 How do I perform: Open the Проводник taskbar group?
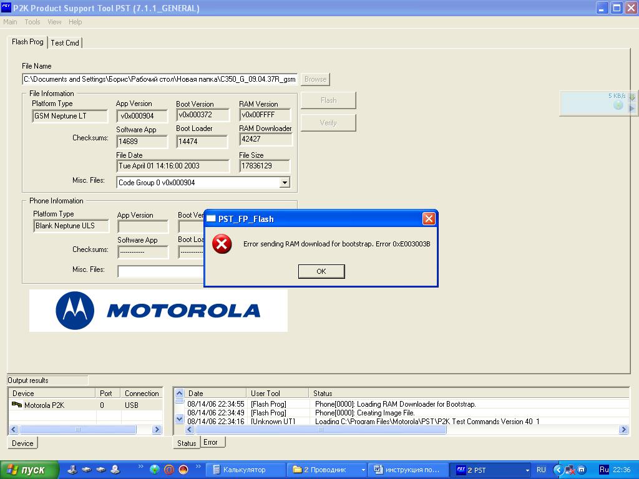click(x=328, y=470)
